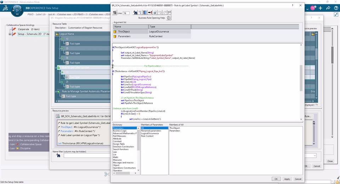The height and width of the screenshot is (184, 340).
Task: Click in the Name filter text field
Action: (x=87, y=156)
